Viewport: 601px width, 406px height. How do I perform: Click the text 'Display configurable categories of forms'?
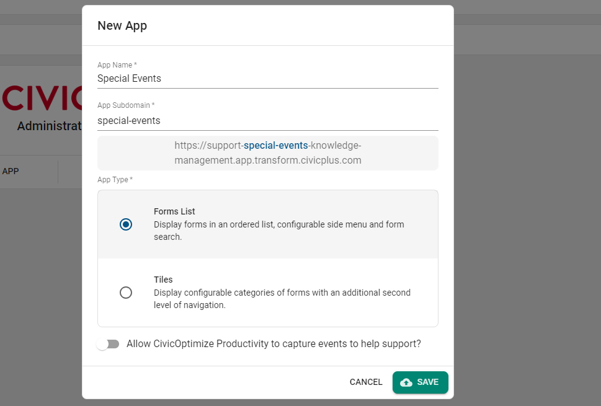click(231, 293)
